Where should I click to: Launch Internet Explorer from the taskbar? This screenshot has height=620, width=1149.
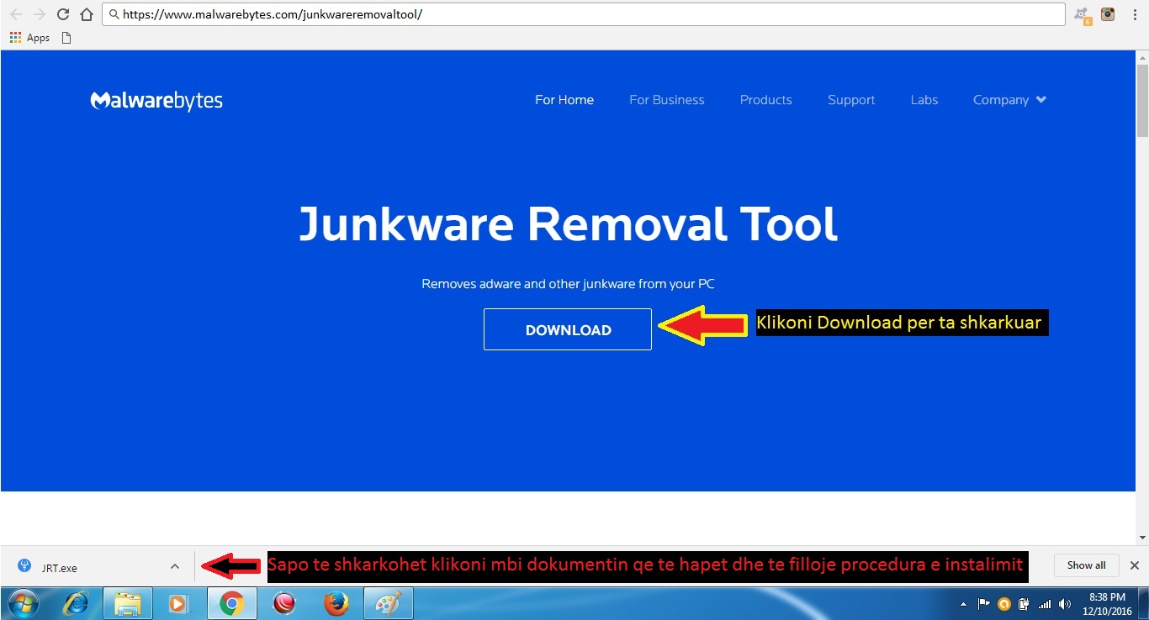click(76, 604)
